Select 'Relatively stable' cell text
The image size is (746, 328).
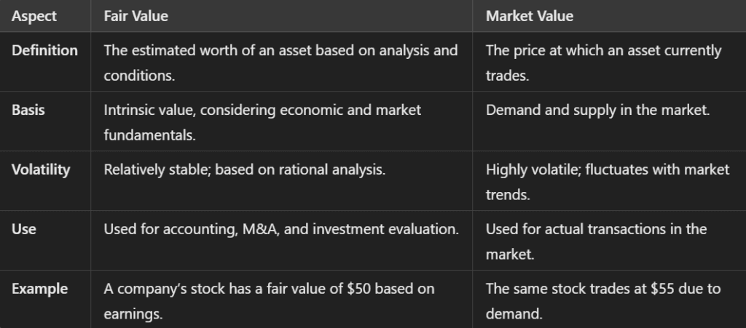point(245,169)
